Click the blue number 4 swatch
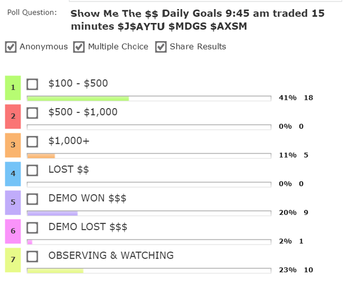The height and width of the screenshot is (288, 362). pos(13,174)
